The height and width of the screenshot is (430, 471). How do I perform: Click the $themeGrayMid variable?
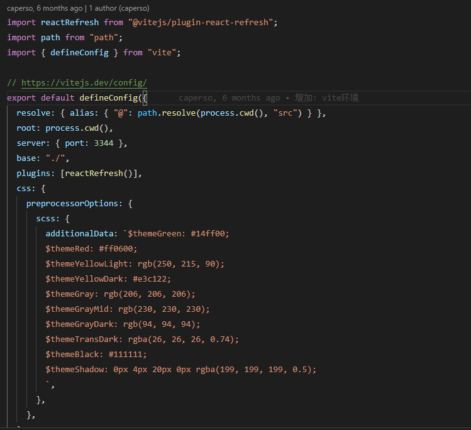point(77,309)
